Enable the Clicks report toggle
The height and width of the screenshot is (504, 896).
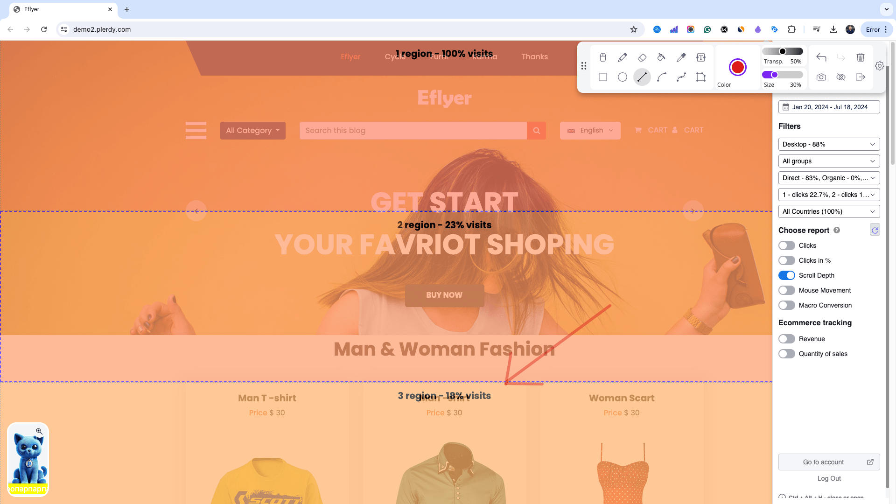coord(786,245)
